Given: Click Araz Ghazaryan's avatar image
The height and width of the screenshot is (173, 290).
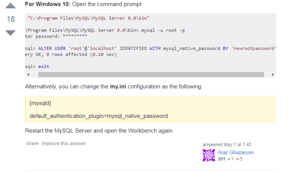Looking at the screenshot, I should [x=208, y=155].
